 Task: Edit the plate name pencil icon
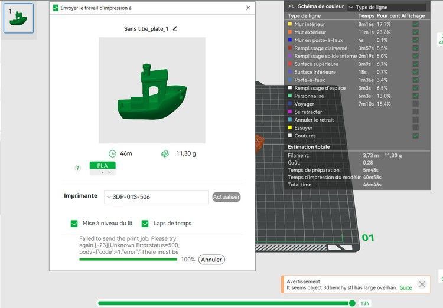click(175, 28)
